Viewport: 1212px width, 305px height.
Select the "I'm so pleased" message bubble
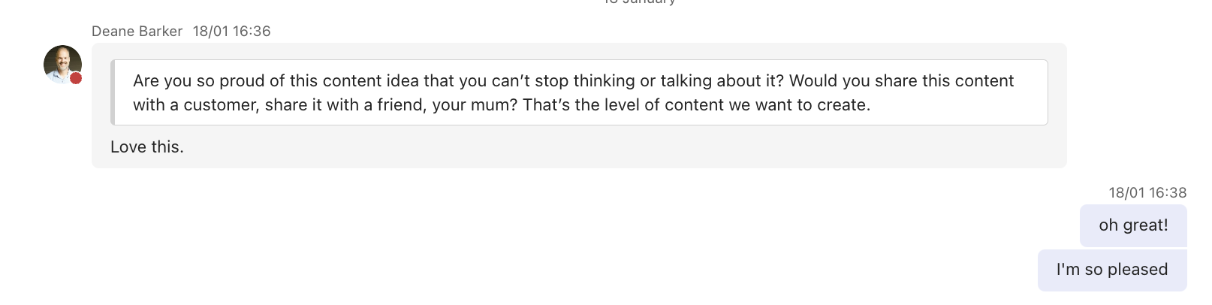pos(1111,270)
